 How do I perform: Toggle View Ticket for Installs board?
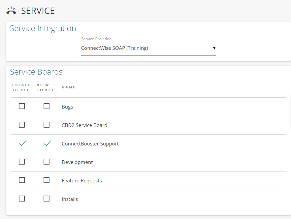click(x=47, y=199)
